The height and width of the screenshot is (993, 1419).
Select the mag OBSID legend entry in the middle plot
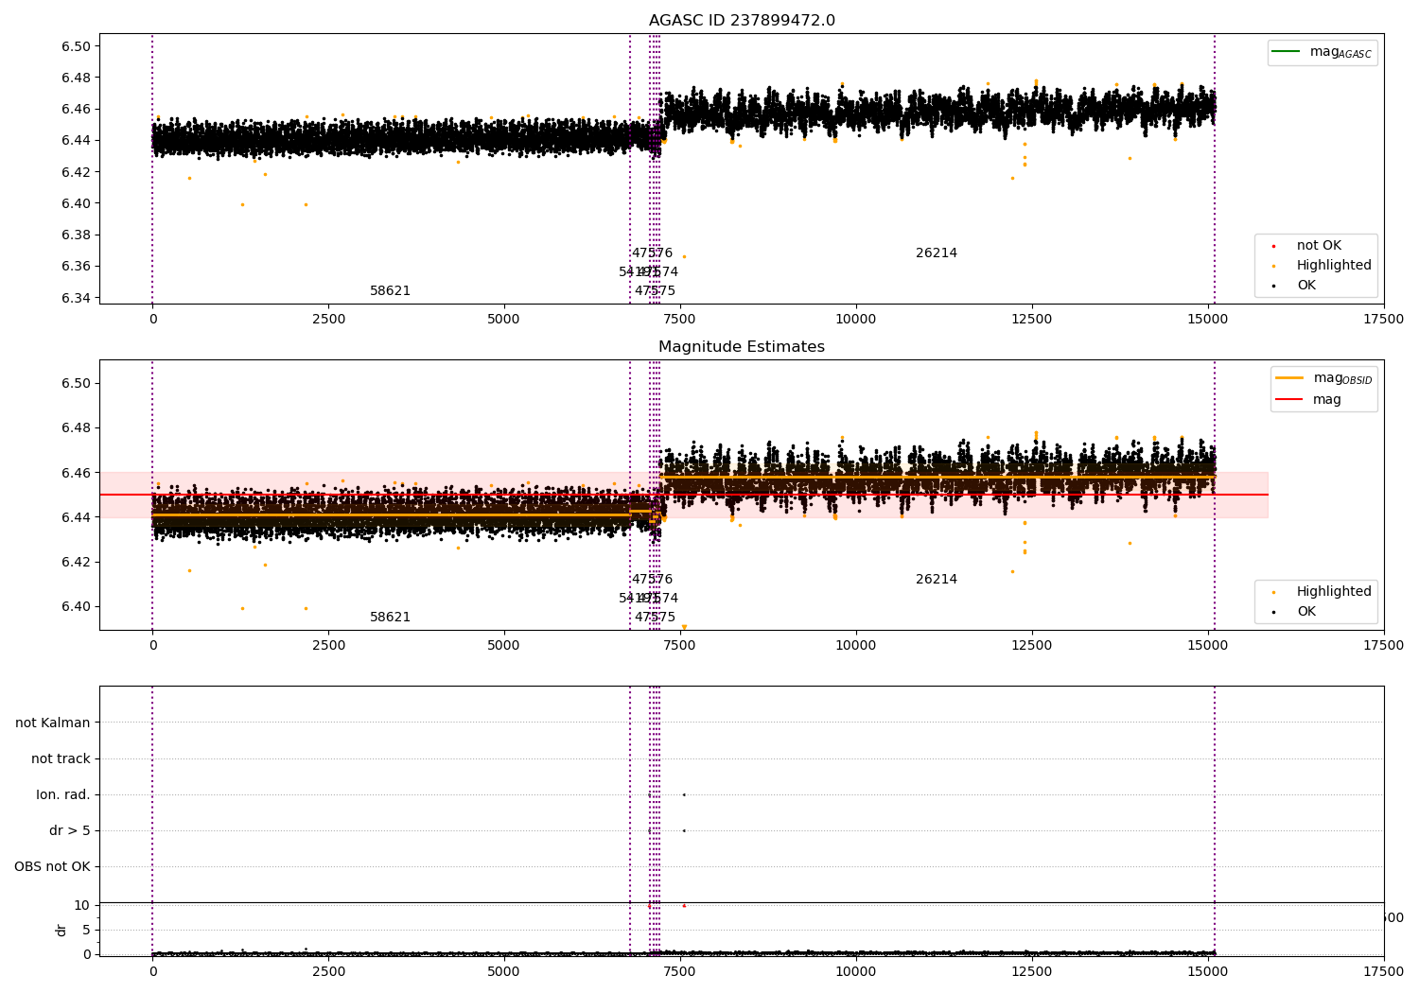(x=1323, y=378)
